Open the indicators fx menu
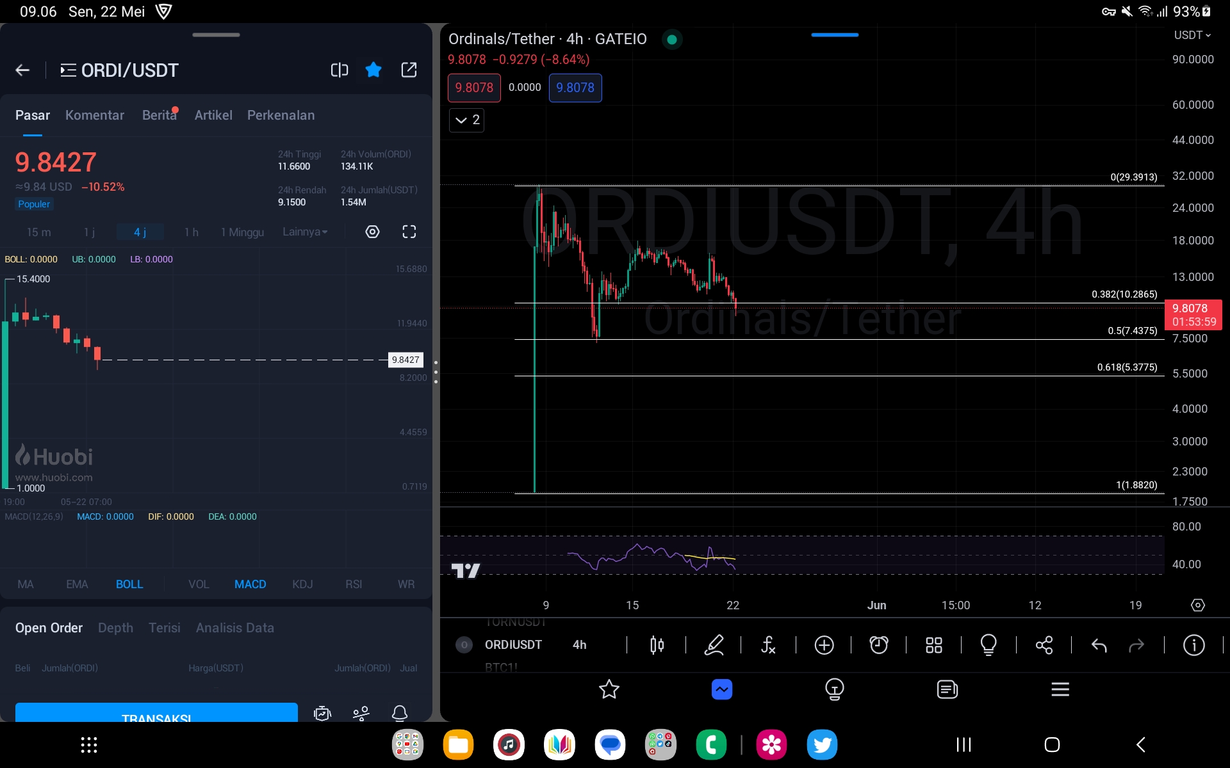This screenshot has height=768, width=1230. coord(768,644)
